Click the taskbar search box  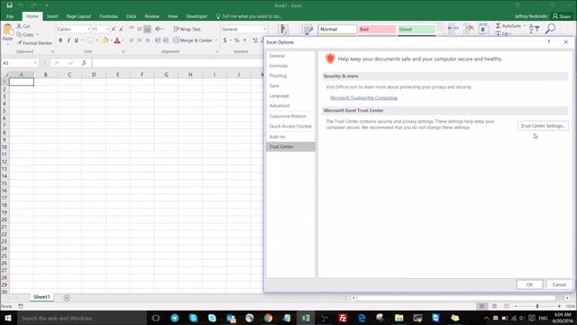click(x=81, y=318)
